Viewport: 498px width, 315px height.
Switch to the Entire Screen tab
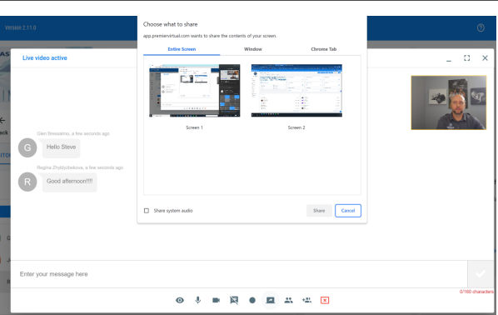(182, 49)
